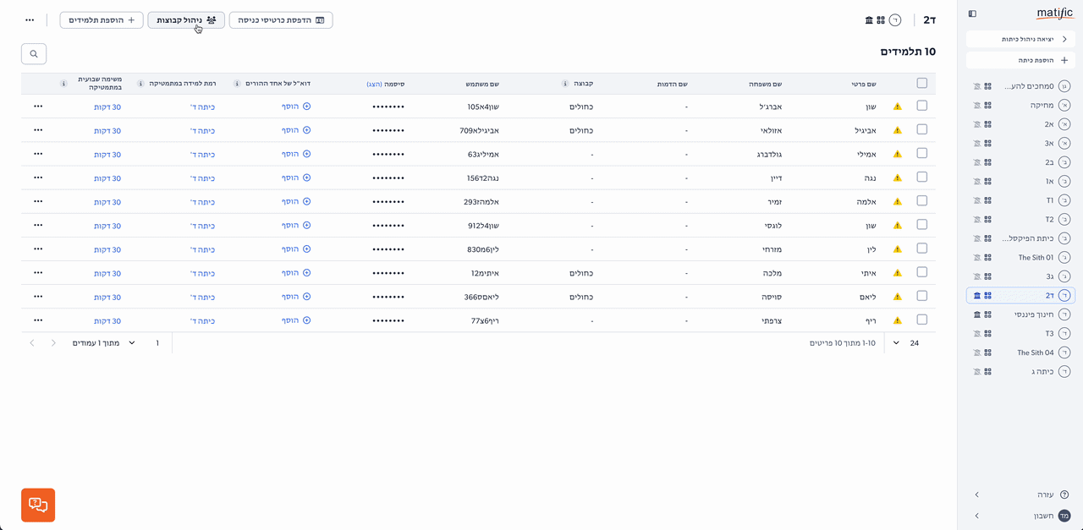Collapse the sidebar using the panel icon

972,14
